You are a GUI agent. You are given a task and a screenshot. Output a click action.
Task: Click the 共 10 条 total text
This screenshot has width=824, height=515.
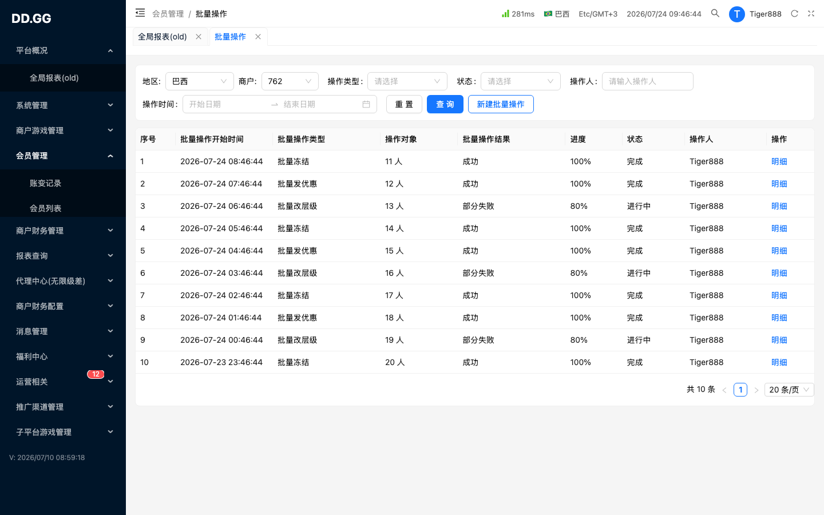[701, 389]
